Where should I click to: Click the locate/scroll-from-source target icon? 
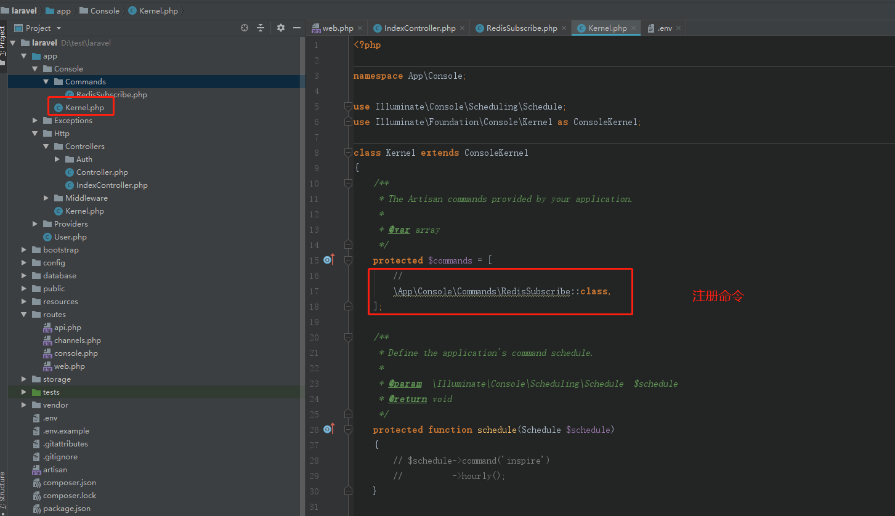[x=245, y=28]
